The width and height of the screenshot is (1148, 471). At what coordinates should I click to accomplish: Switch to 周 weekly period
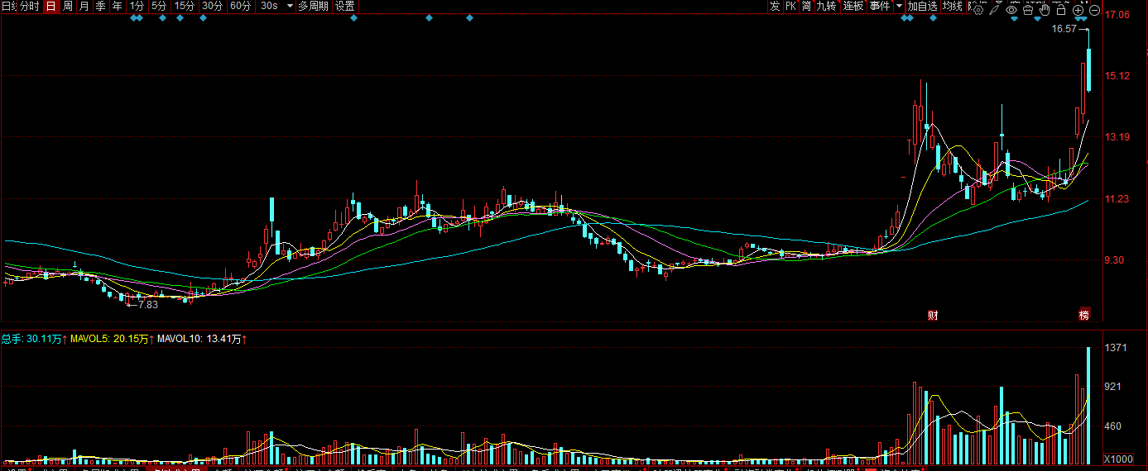68,6
